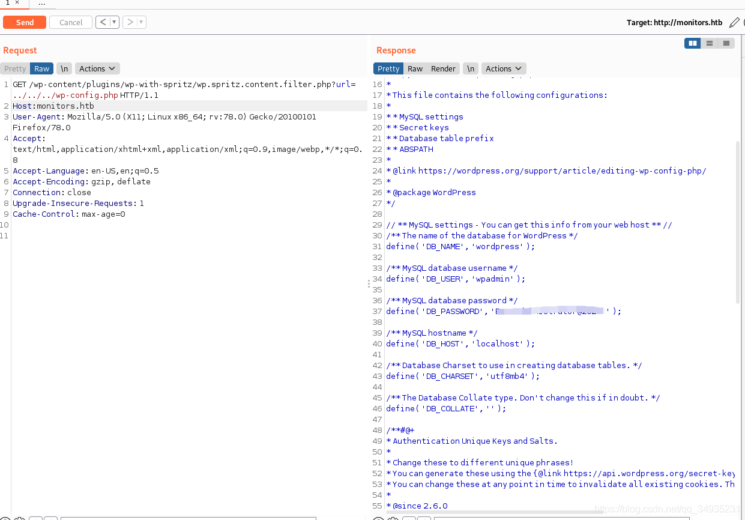Viewport: 745px width, 520px height.
Task: Click the wordpress.org editing-wp-config-php link text
Action: coord(562,171)
